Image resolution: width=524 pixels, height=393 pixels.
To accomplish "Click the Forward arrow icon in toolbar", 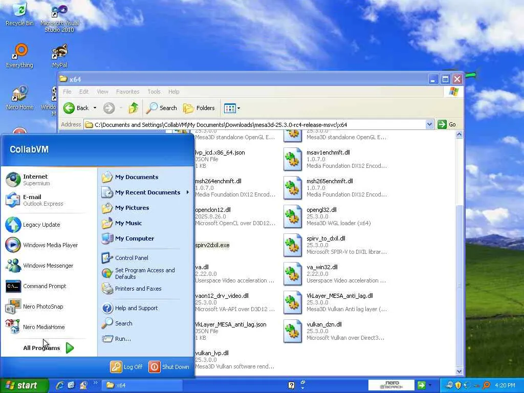I will (x=109, y=108).
